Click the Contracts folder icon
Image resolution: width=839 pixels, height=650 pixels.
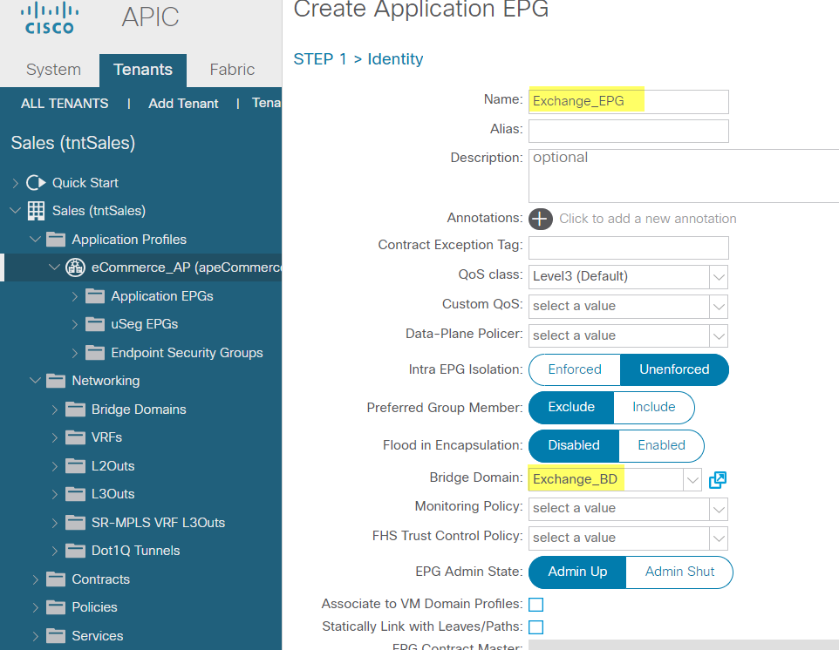pyautogui.click(x=56, y=579)
